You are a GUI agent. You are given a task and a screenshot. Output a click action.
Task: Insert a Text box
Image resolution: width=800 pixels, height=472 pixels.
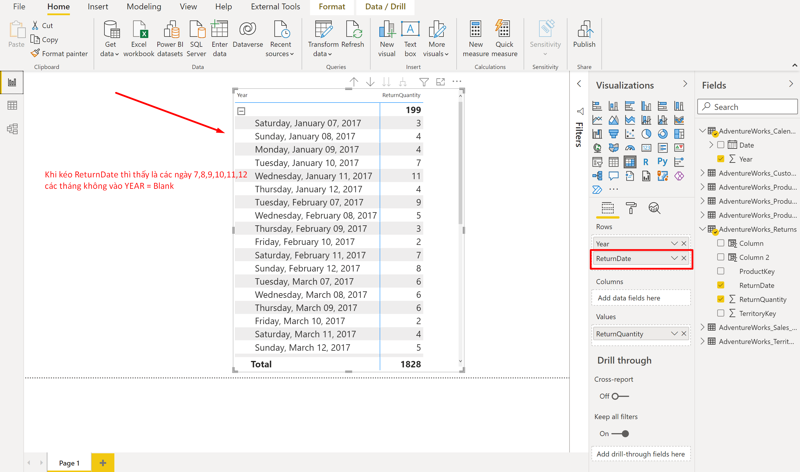click(410, 39)
